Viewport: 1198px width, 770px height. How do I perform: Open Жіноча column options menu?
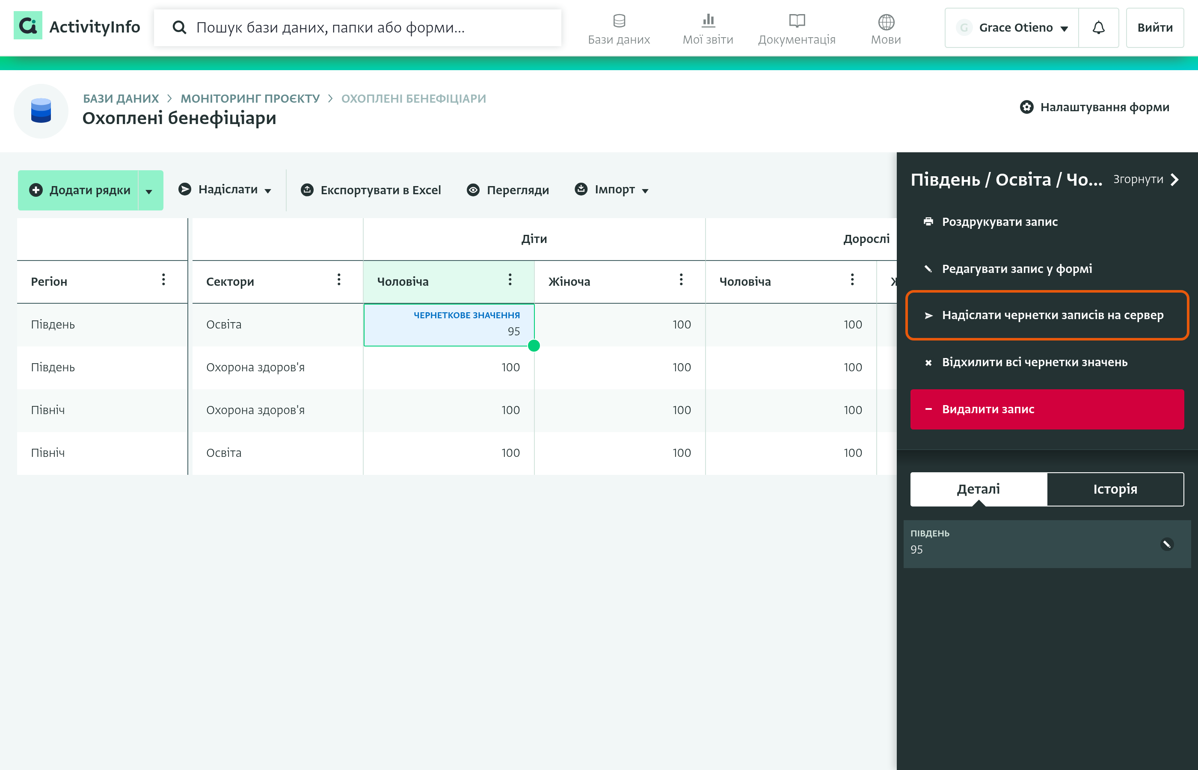680,280
